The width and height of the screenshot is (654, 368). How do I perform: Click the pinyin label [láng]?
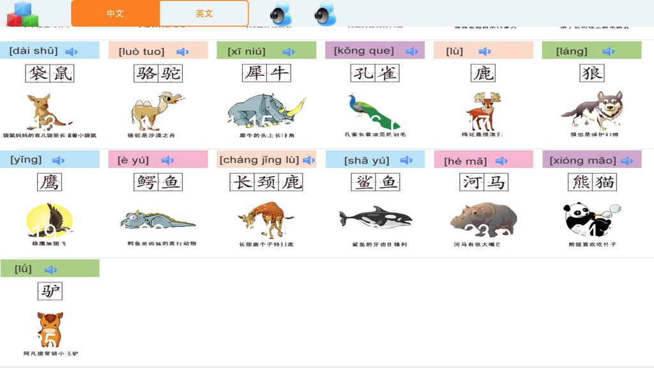point(572,51)
